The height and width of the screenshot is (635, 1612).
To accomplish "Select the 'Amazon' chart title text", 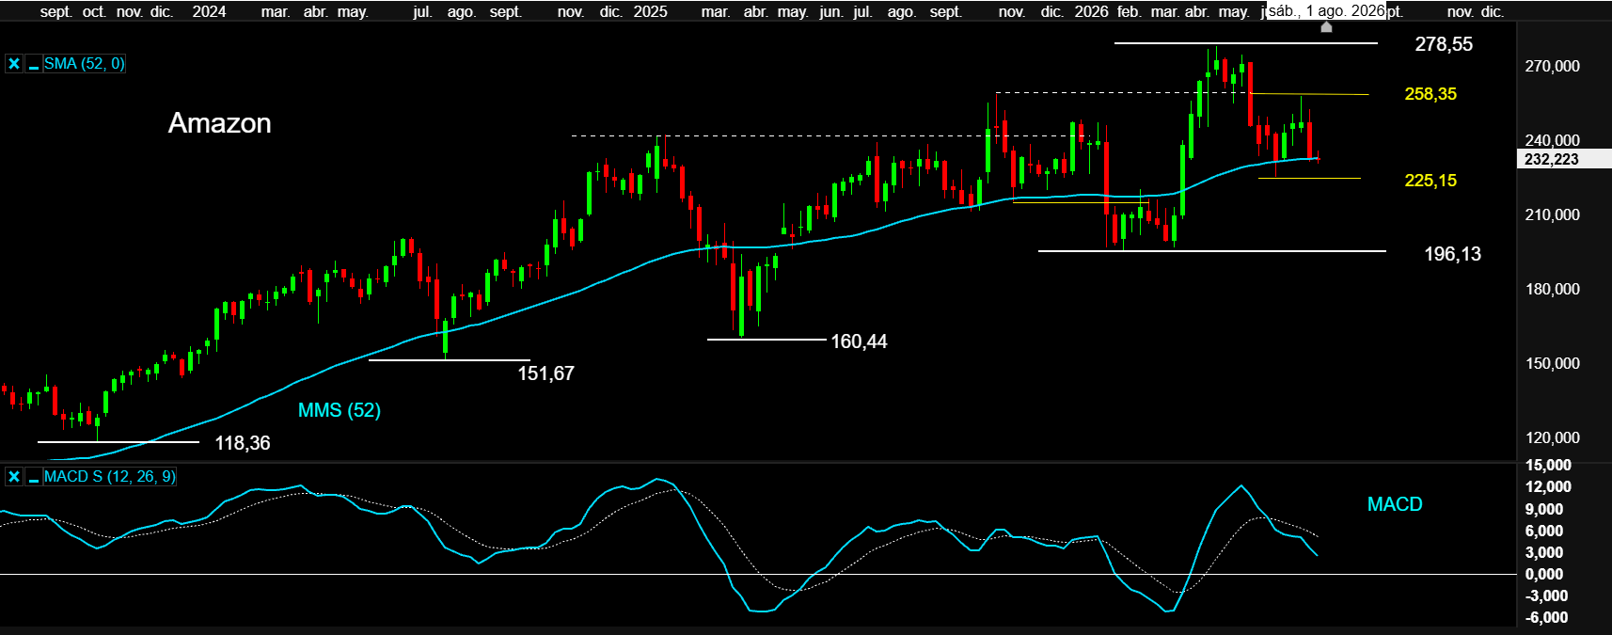I will (x=220, y=123).
